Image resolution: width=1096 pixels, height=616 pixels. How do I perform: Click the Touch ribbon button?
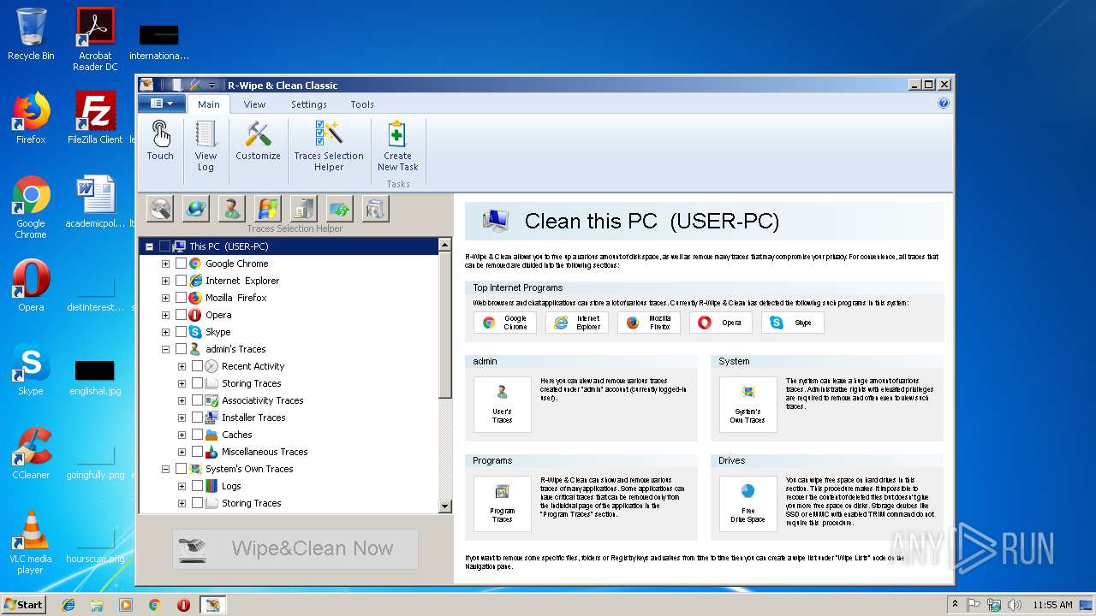(x=160, y=140)
